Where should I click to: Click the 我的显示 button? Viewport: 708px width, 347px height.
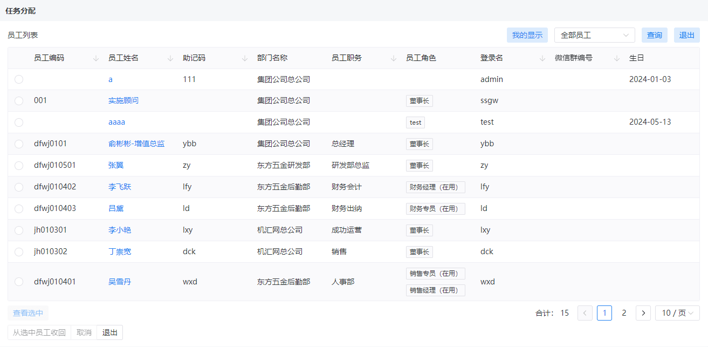[x=527, y=35]
